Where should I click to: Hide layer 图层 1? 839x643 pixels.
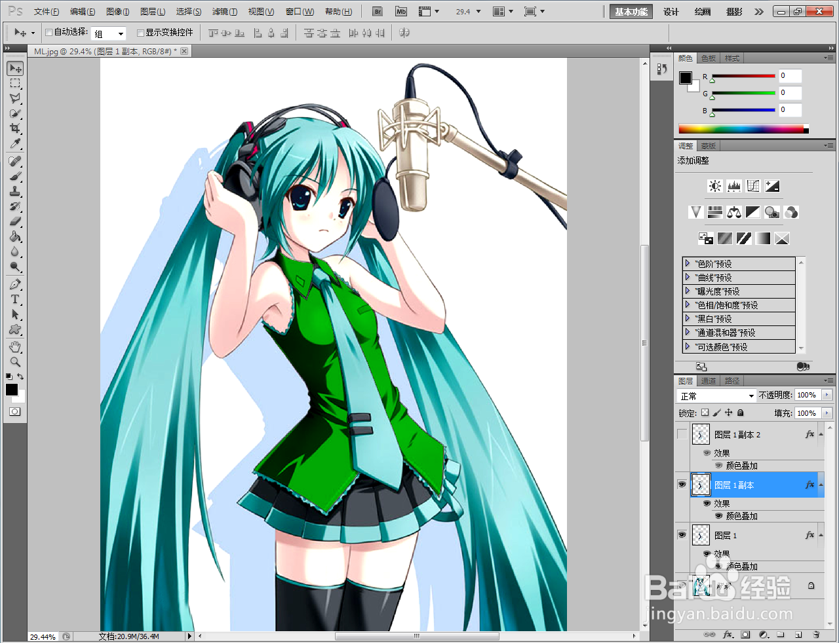pyautogui.click(x=682, y=535)
